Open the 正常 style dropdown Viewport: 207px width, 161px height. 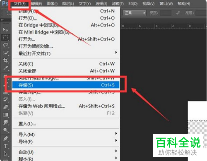coord(135,13)
